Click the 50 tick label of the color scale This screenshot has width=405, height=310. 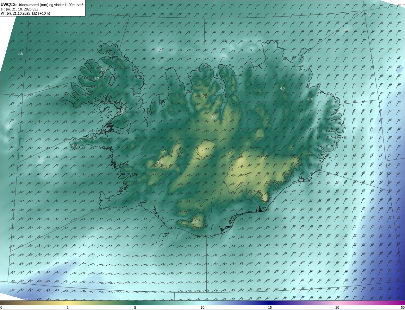[x=402, y=307]
